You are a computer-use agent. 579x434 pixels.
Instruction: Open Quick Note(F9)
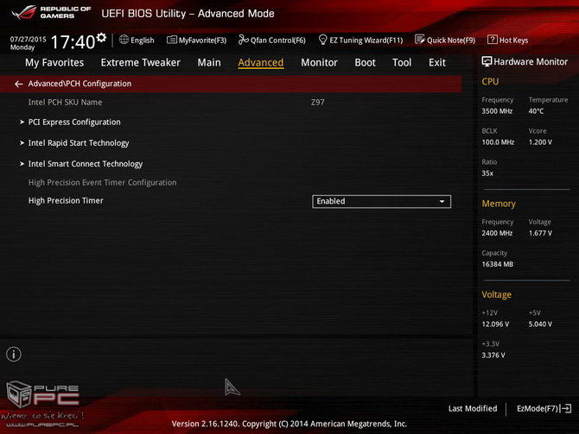445,40
